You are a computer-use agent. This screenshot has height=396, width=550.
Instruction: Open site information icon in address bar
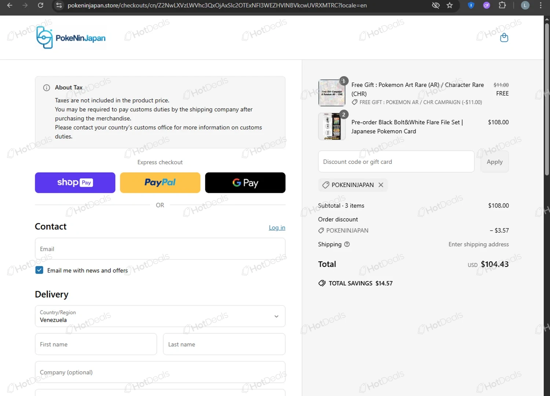coord(59,5)
